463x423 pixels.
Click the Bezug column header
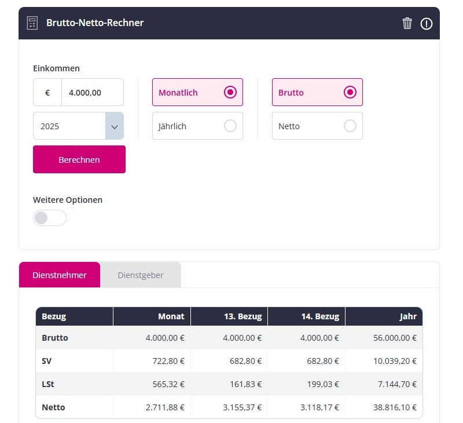click(x=54, y=316)
